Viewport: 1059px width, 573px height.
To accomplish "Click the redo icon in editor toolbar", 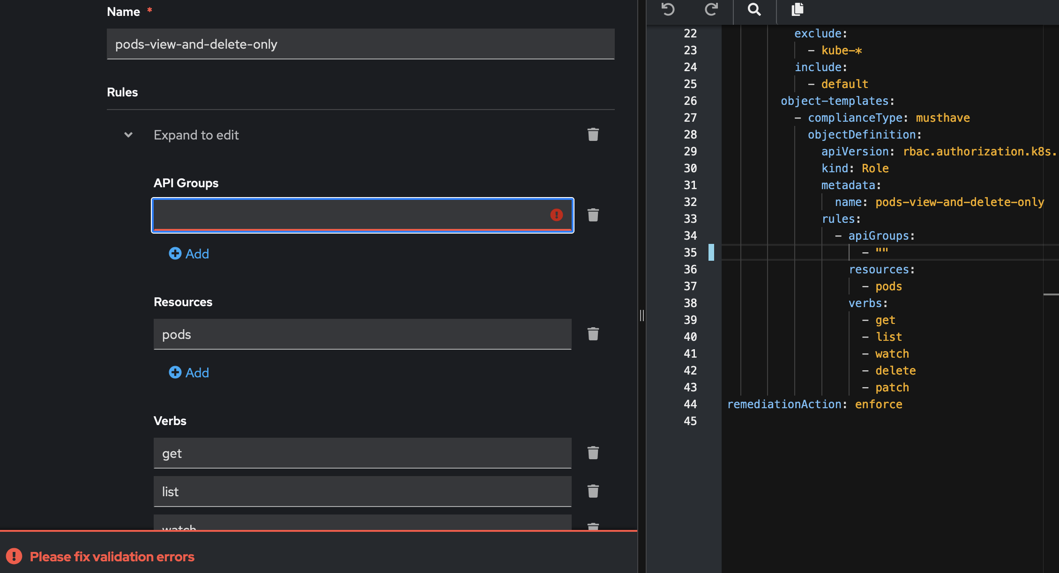I will coord(711,9).
